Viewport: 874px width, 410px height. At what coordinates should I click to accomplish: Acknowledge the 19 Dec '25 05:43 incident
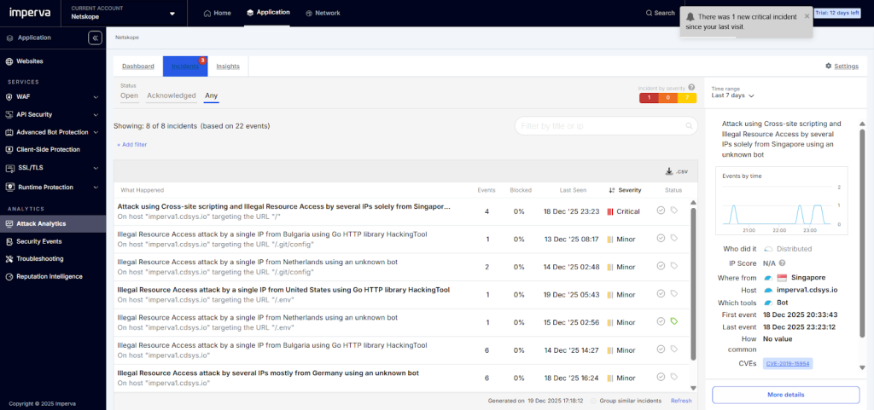(661, 293)
